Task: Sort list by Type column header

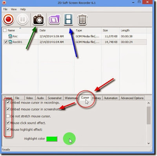Action: tap(79, 31)
